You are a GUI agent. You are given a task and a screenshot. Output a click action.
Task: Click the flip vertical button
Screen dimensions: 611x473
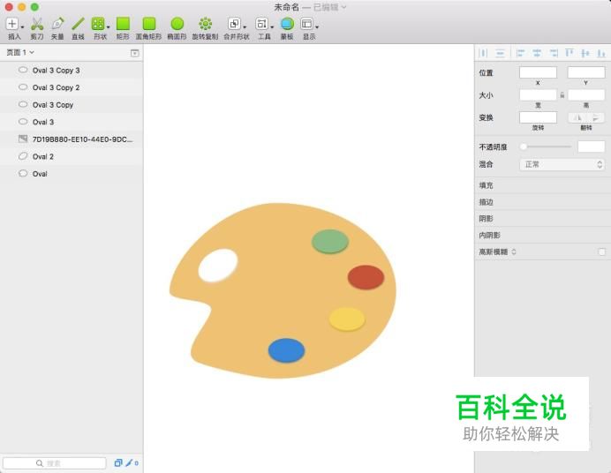tap(595, 117)
